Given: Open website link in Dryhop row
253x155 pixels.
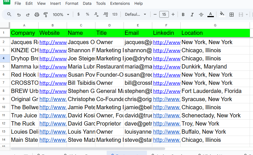Looking at the screenshot, I should (x=53, y=59).
